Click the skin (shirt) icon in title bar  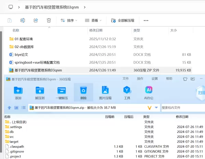coord(186,79)
